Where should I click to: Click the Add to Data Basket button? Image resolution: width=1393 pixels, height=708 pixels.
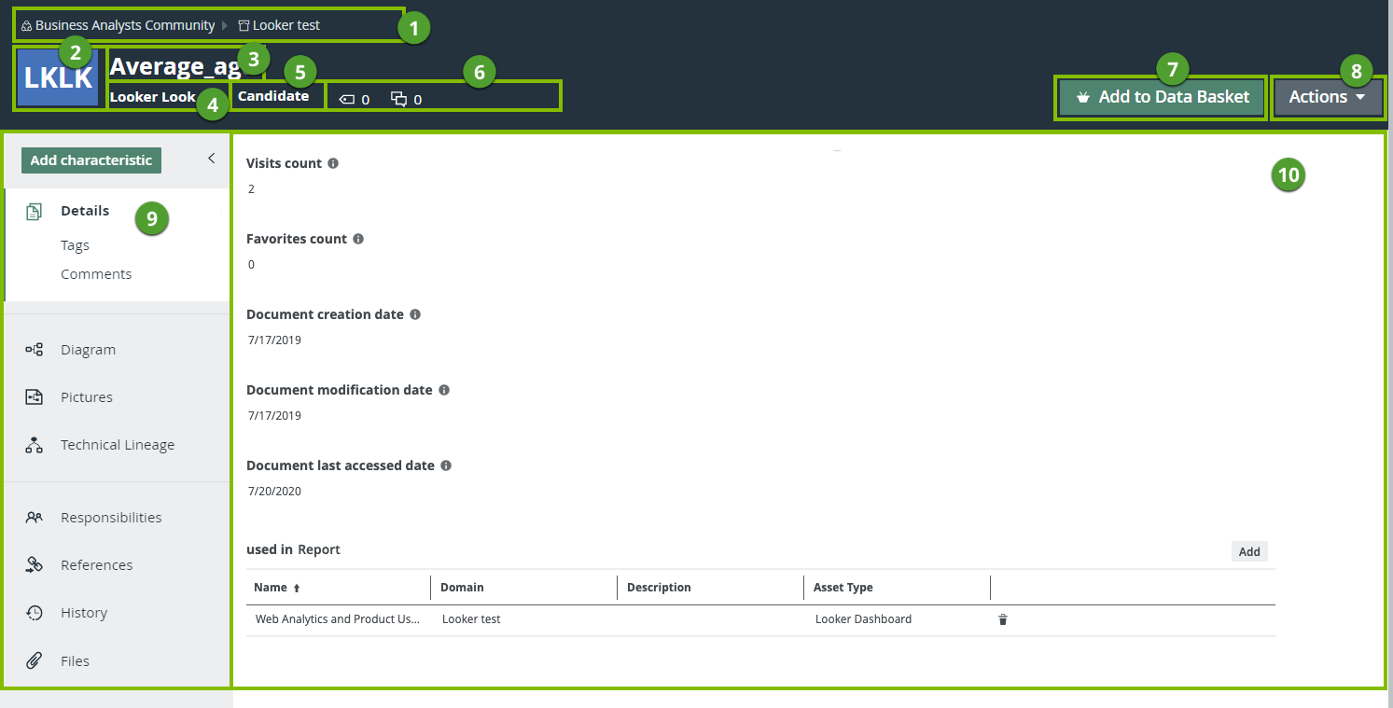tap(1162, 97)
